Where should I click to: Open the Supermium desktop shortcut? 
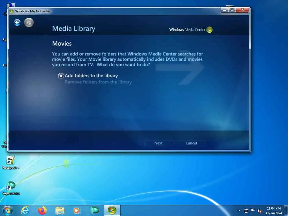tap(11, 188)
